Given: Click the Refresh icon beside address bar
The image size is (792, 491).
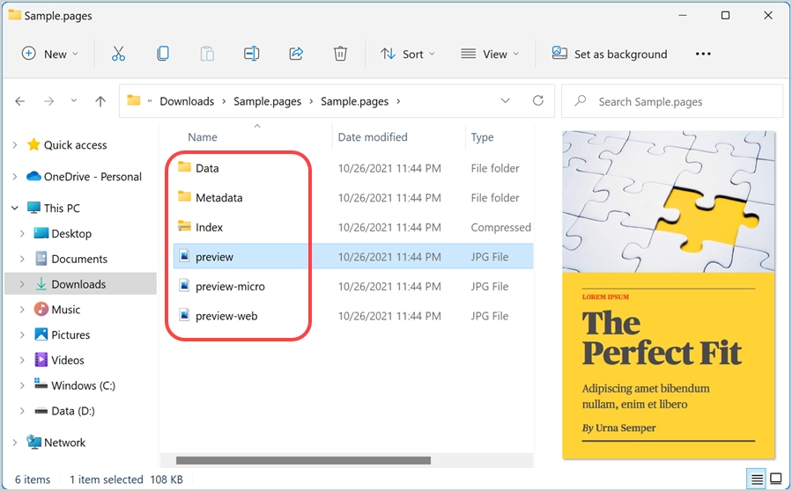Looking at the screenshot, I should pyautogui.click(x=537, y=101).
